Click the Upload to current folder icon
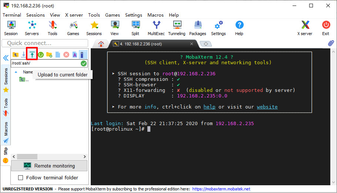337x193 pixels. [32, 55]
